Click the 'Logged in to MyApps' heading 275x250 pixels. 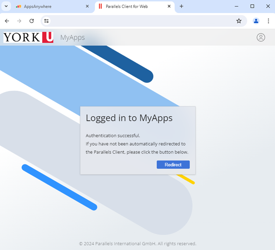tap(129, 118)
